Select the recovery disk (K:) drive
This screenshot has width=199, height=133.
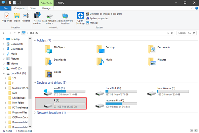pos(100,104)
